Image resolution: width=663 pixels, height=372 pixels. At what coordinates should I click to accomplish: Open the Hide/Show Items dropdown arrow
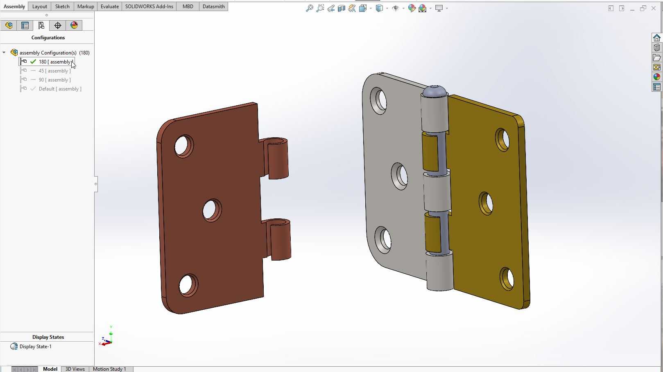click(403, 8)
